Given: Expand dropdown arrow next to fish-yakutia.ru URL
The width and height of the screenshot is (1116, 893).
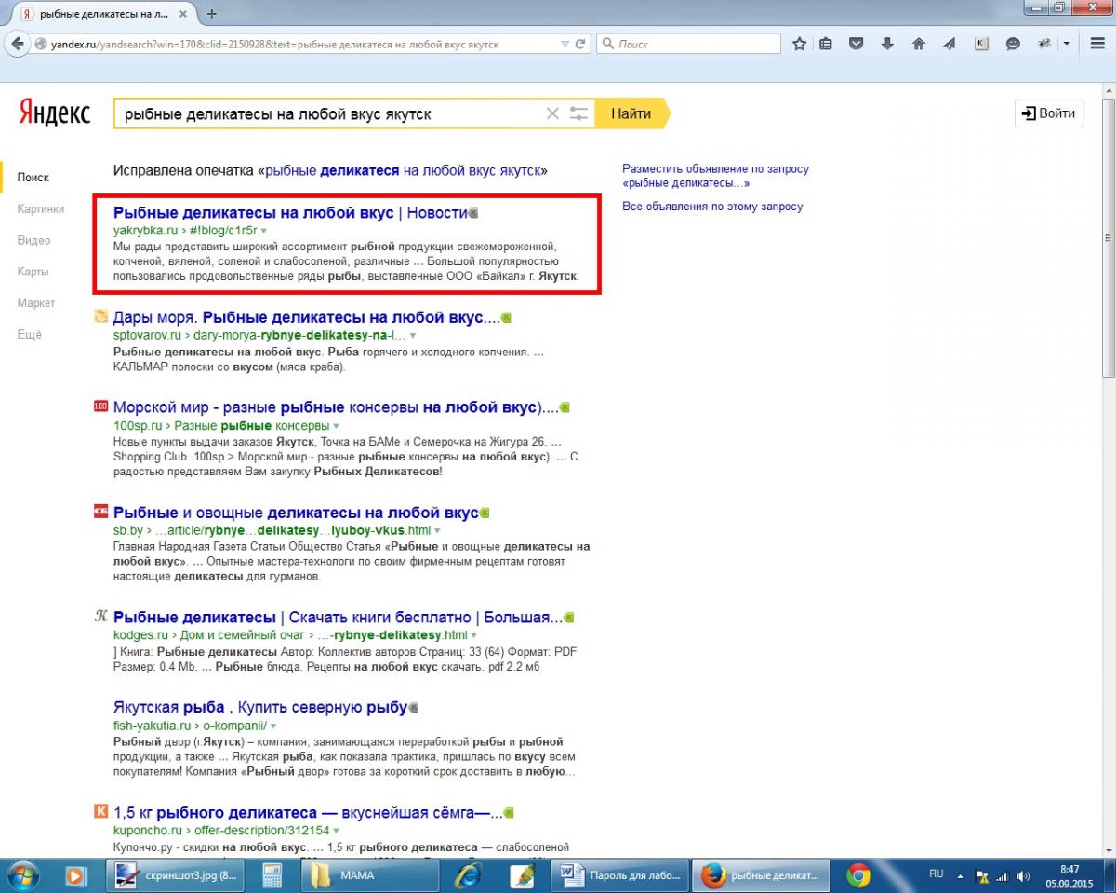Looking at the screenshot, I should point(273,726).
